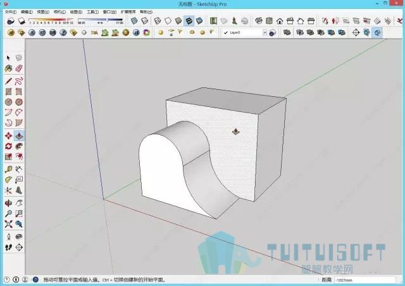This screenshot has width=405, height=286.
Task: Select the Look Around eye tool
Action: 19,237
